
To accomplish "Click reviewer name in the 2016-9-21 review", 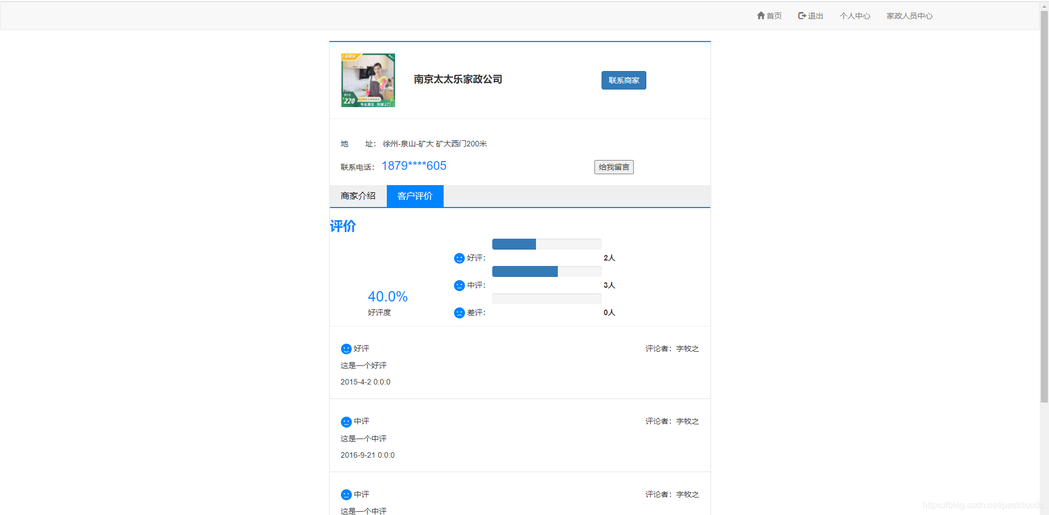I will [x=687, y=421].
